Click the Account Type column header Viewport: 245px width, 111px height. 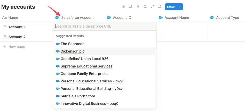pos(225,18)
